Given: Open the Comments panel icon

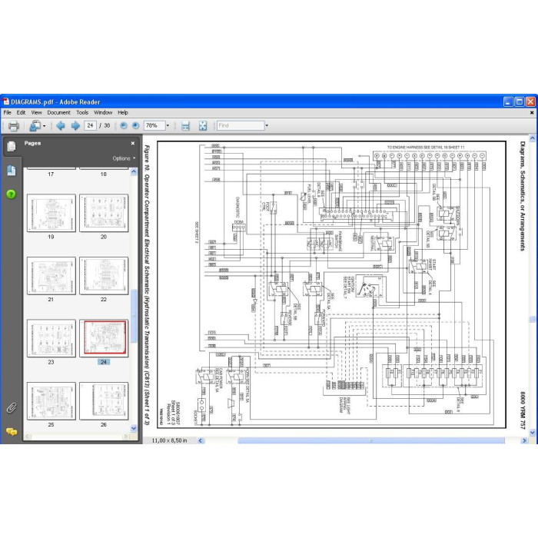Looking at the screenshot, I should click(12, 432).
